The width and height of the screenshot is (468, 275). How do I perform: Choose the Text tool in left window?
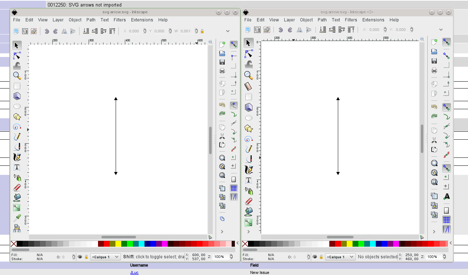pos(17,167)
